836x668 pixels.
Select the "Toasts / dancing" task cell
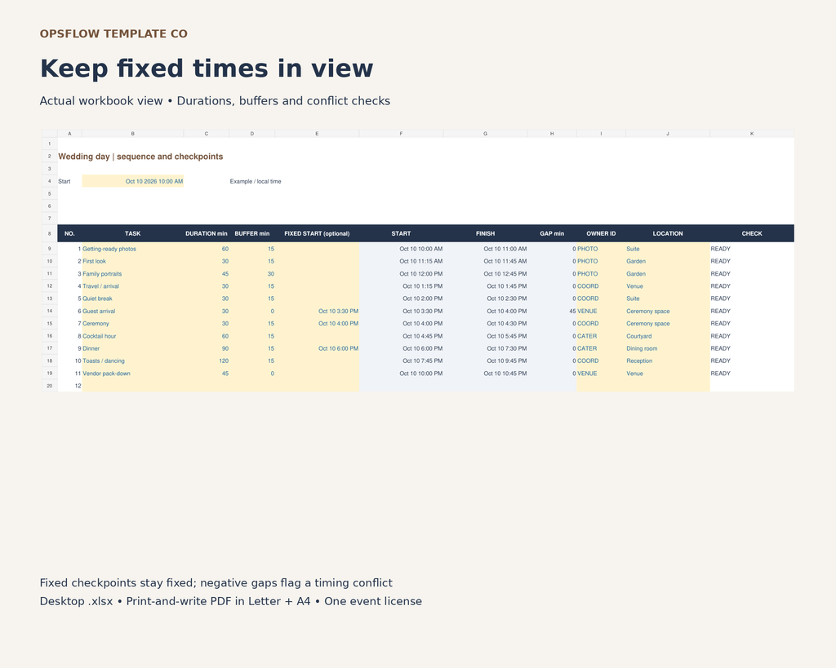pyautogui.click(x=133, y=361)
